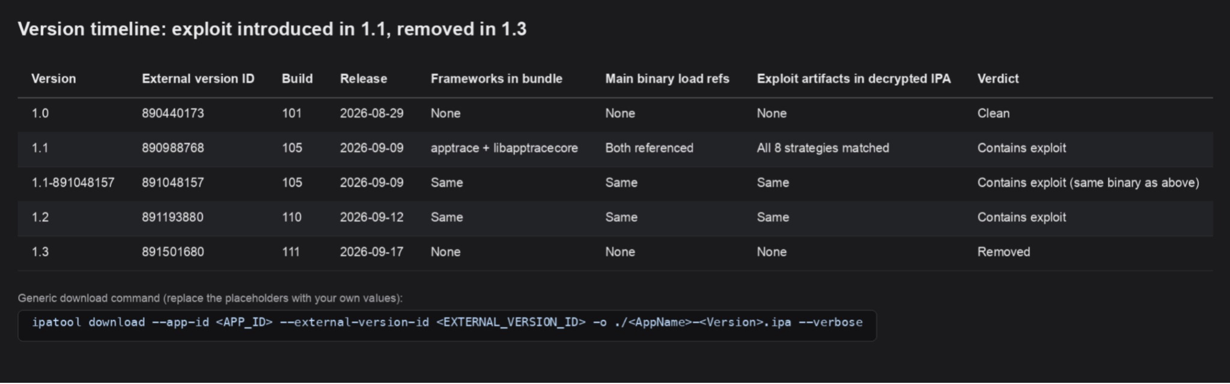Click the version 1.1-891048157 cell
Viewport: 1230px width, 384px height.
tap(73, 182)
